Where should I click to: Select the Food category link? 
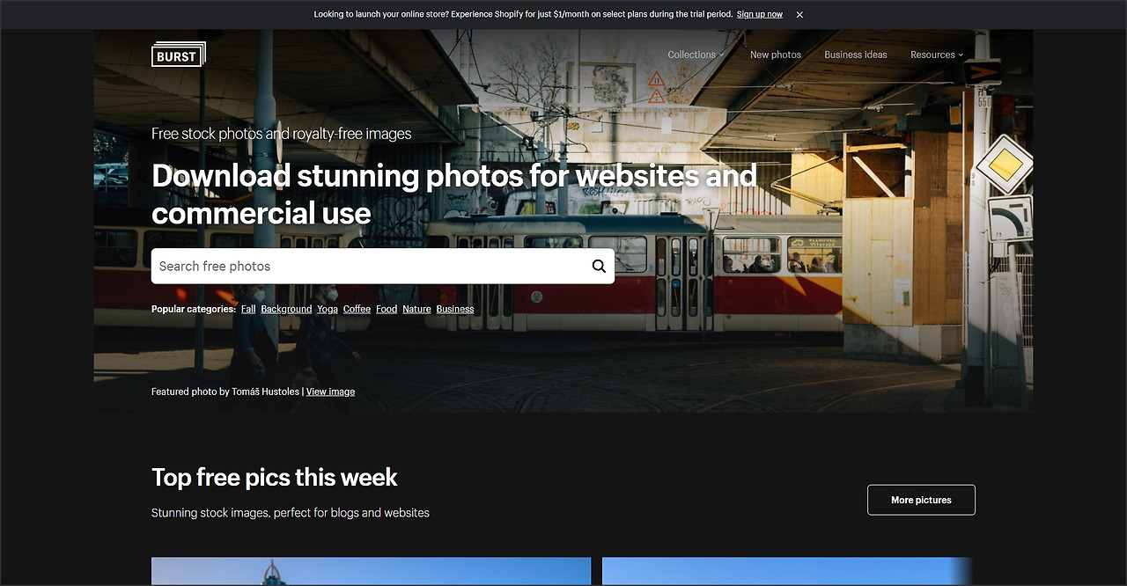tap(387, 309)
